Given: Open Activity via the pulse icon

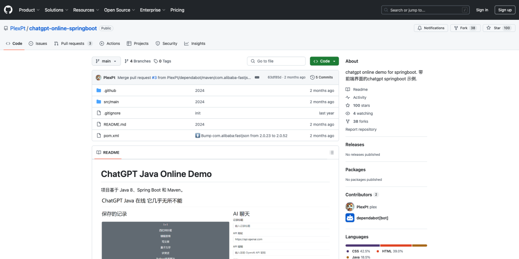Looking at the screenshot, I should click(x=347, y=97).
